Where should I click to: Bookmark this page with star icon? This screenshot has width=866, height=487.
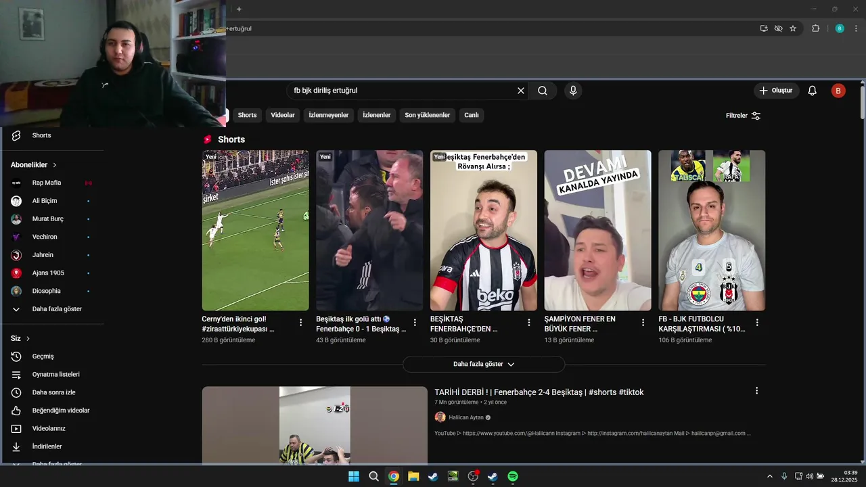[x=793, y=28]
